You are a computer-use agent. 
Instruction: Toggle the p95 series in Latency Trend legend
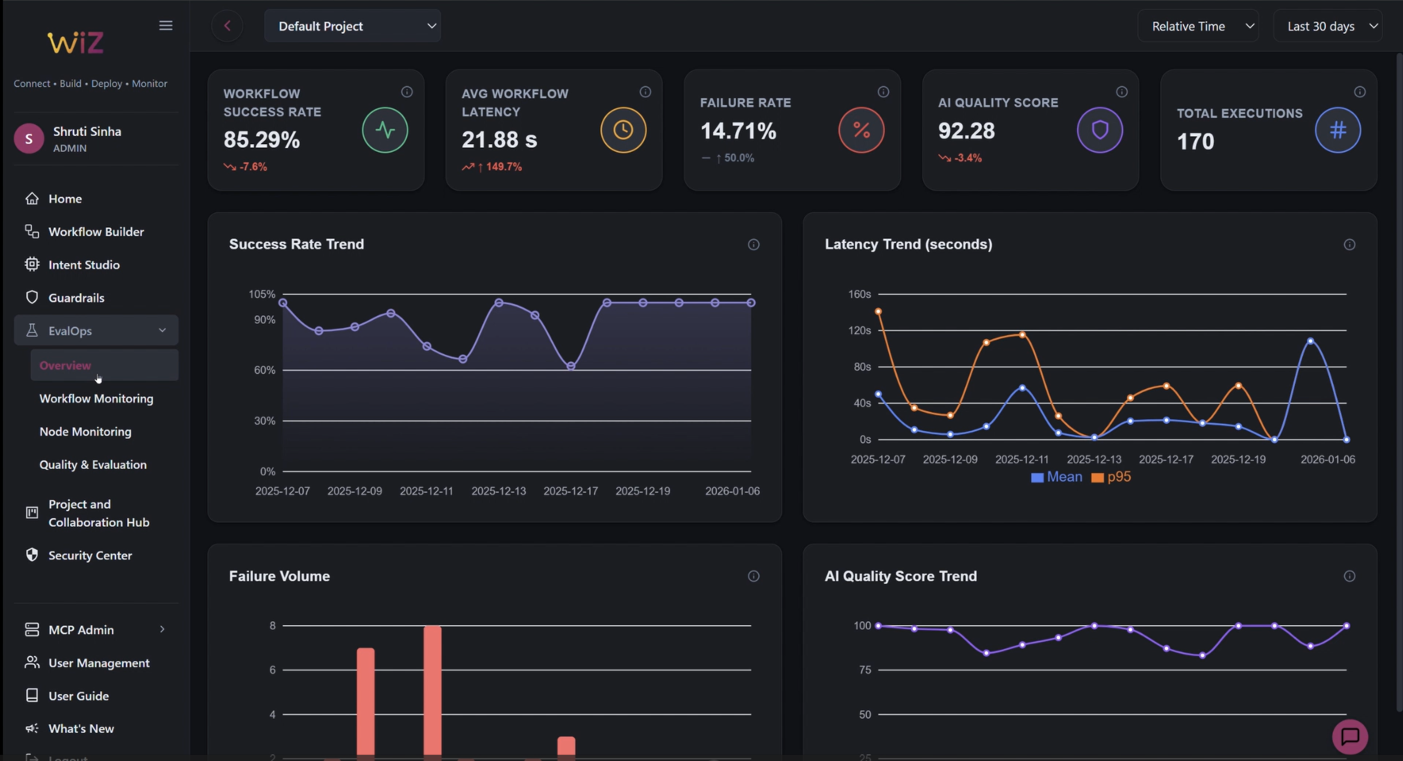1118,477
